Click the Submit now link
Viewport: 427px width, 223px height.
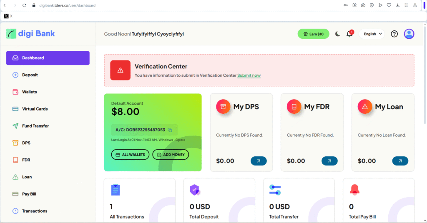point(249,75)
